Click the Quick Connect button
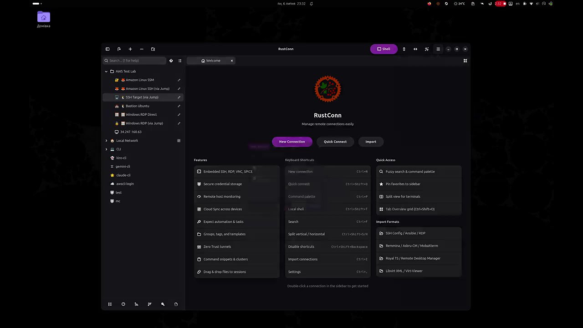583x328 pixels. pos(335,142)
